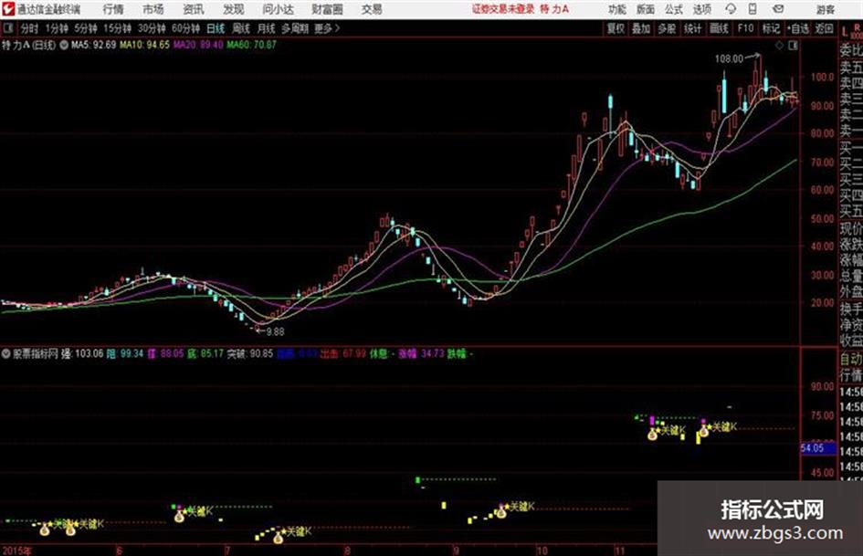Open F10 company info
Screen dimensions: 863x556
coord(745,28)
